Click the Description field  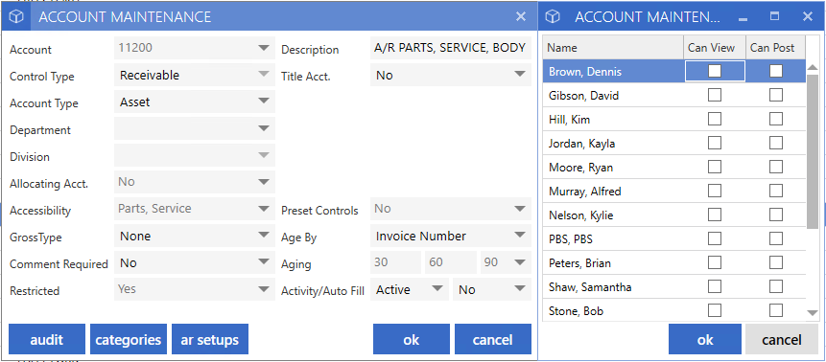point(450,49)
